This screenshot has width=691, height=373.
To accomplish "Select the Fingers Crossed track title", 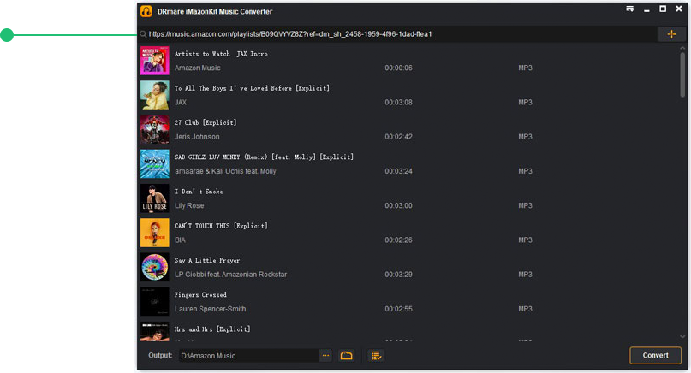I will 200,295.
